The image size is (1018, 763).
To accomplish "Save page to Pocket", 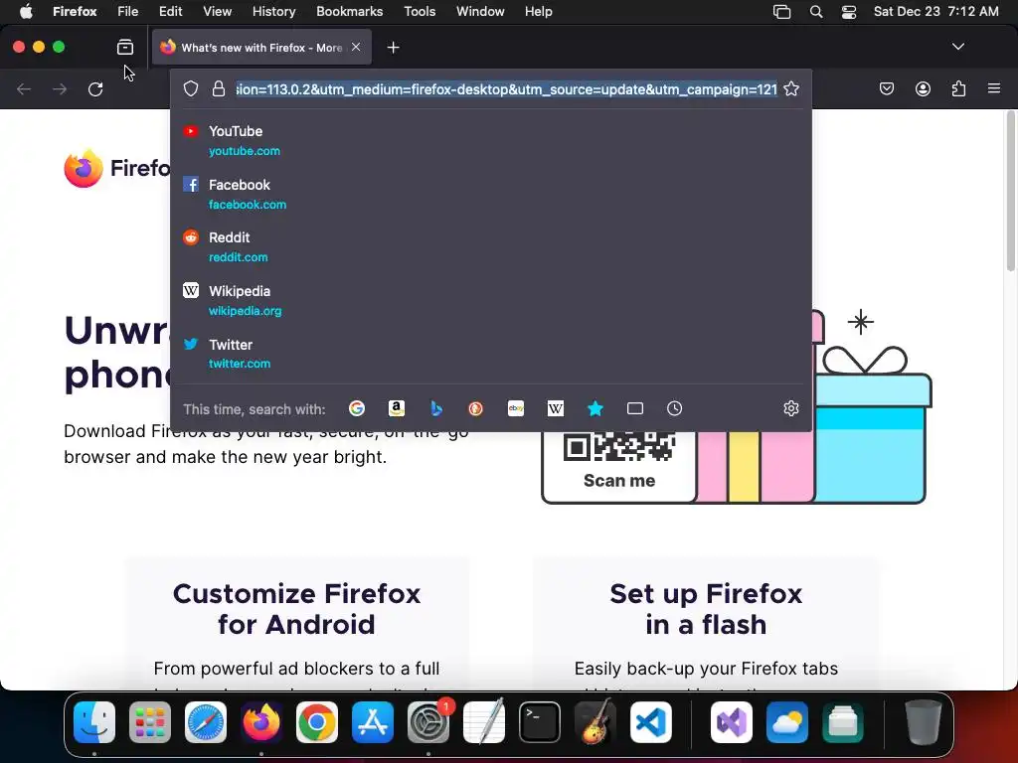I will point(886,88).
